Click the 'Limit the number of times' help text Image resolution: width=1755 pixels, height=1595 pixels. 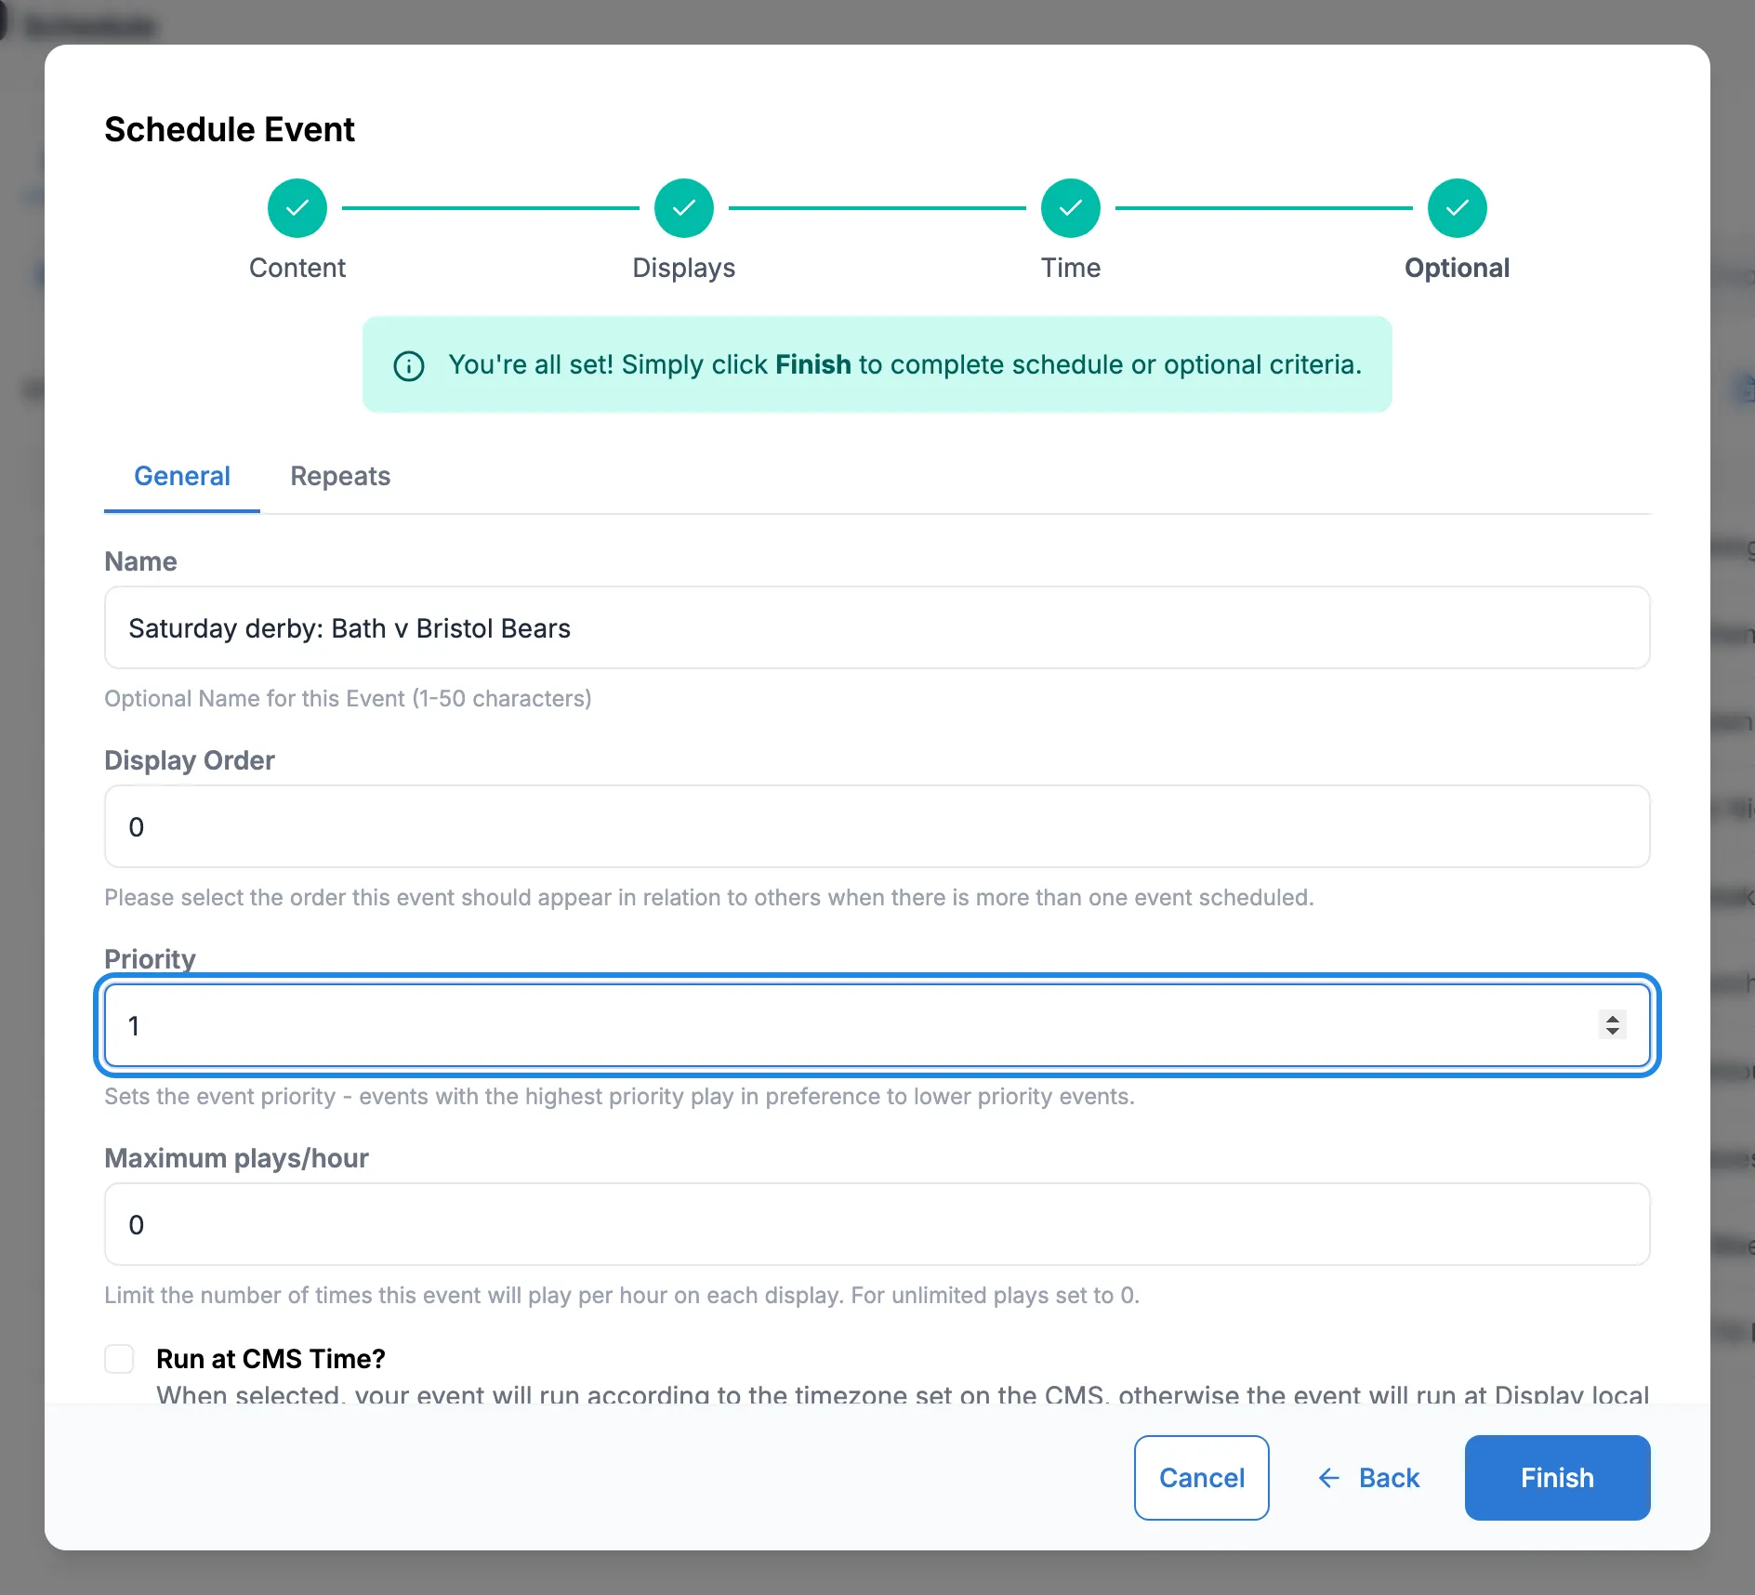click(622, 1295)
